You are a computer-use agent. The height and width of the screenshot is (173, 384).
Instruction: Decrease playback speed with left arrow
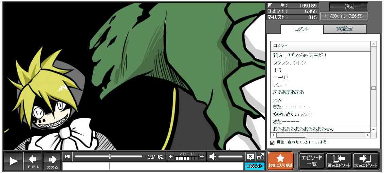click(x=171, y=156)
